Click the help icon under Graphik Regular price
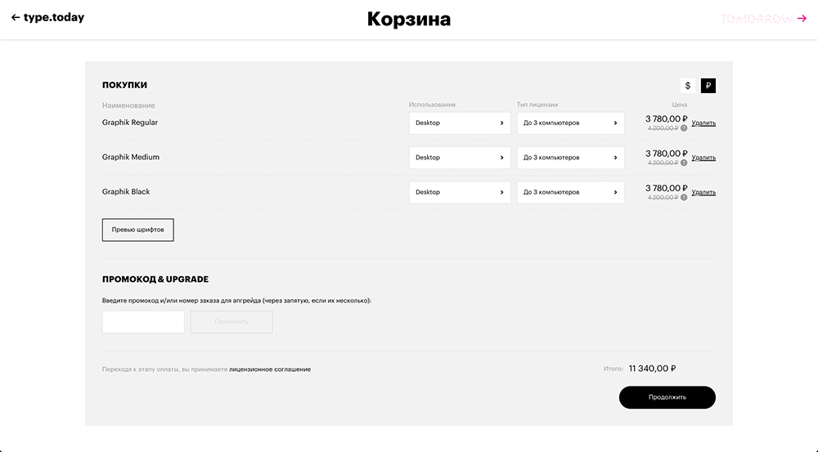818x452 pixels. tap(684, 128)
